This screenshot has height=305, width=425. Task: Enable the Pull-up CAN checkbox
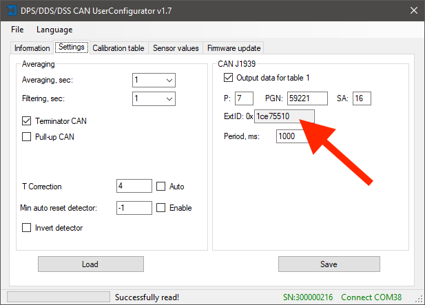click(x=28, y=136)
